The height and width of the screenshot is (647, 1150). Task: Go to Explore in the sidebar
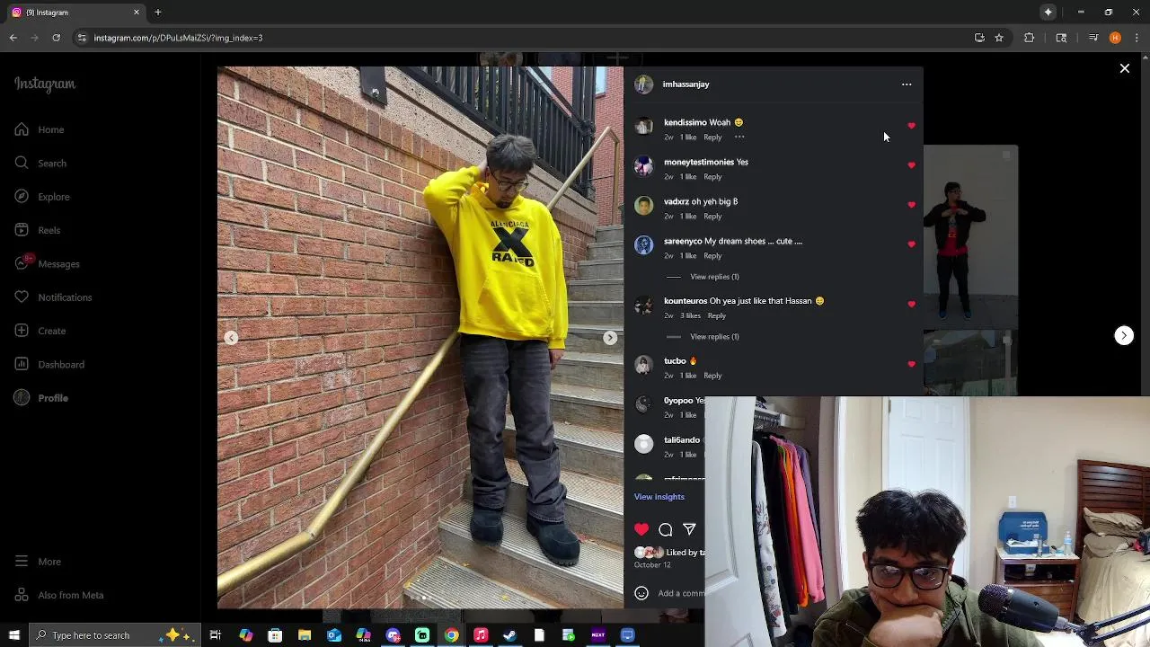pyautogui.click(x=42, y=197)
